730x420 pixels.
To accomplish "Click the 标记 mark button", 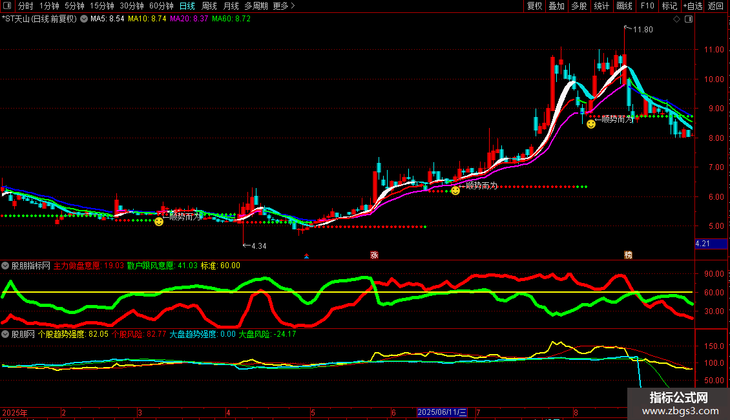I will tap(669, 6).
